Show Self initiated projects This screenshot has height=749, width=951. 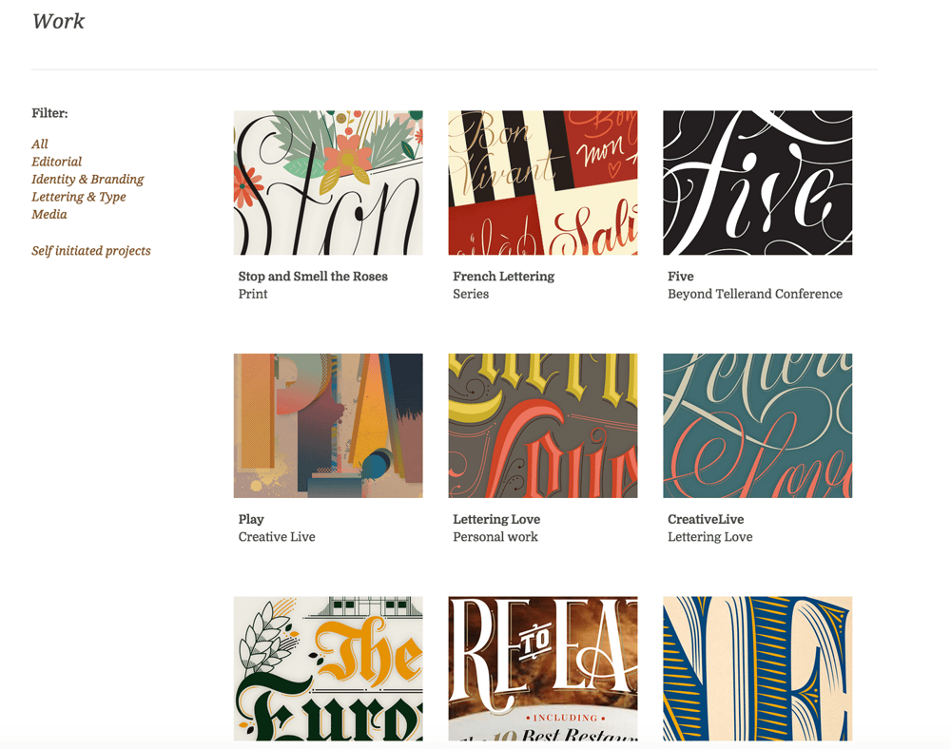(91, 251)
